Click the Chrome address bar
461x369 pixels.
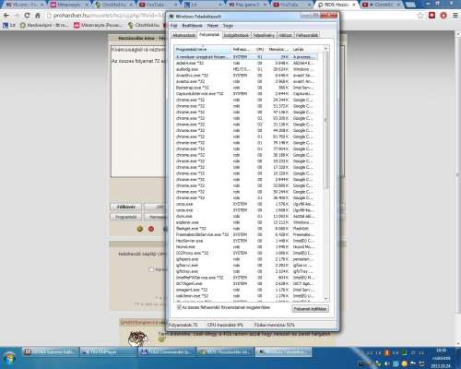(106, 16)
